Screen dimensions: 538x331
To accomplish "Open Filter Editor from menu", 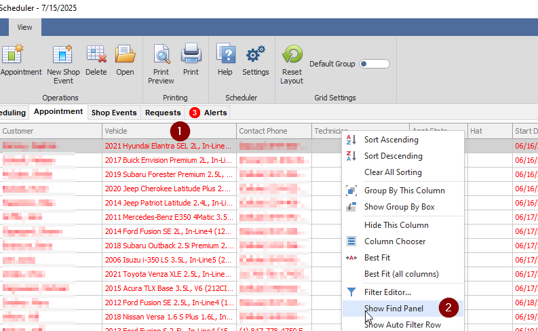I will pyautogui.click(x=403, y=292).
